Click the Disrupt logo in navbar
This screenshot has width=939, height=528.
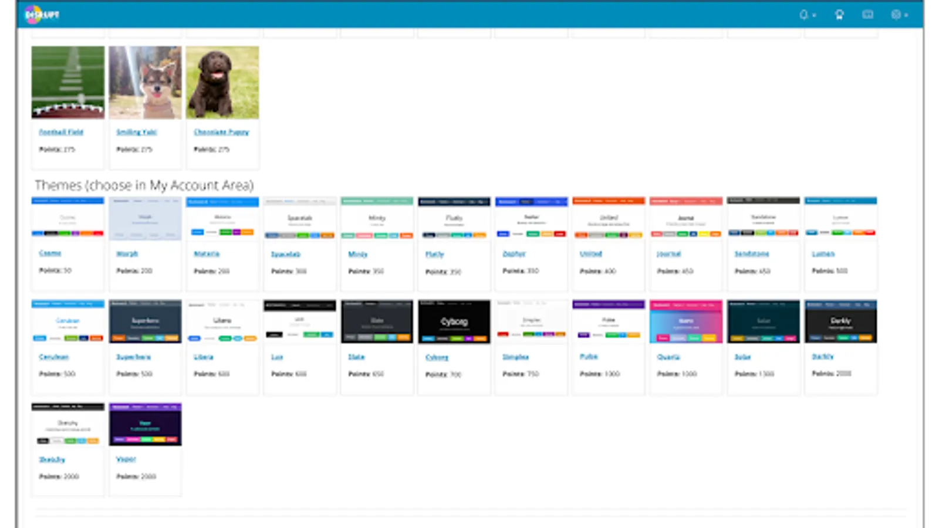pyautogui.click(x=42, y=15)
